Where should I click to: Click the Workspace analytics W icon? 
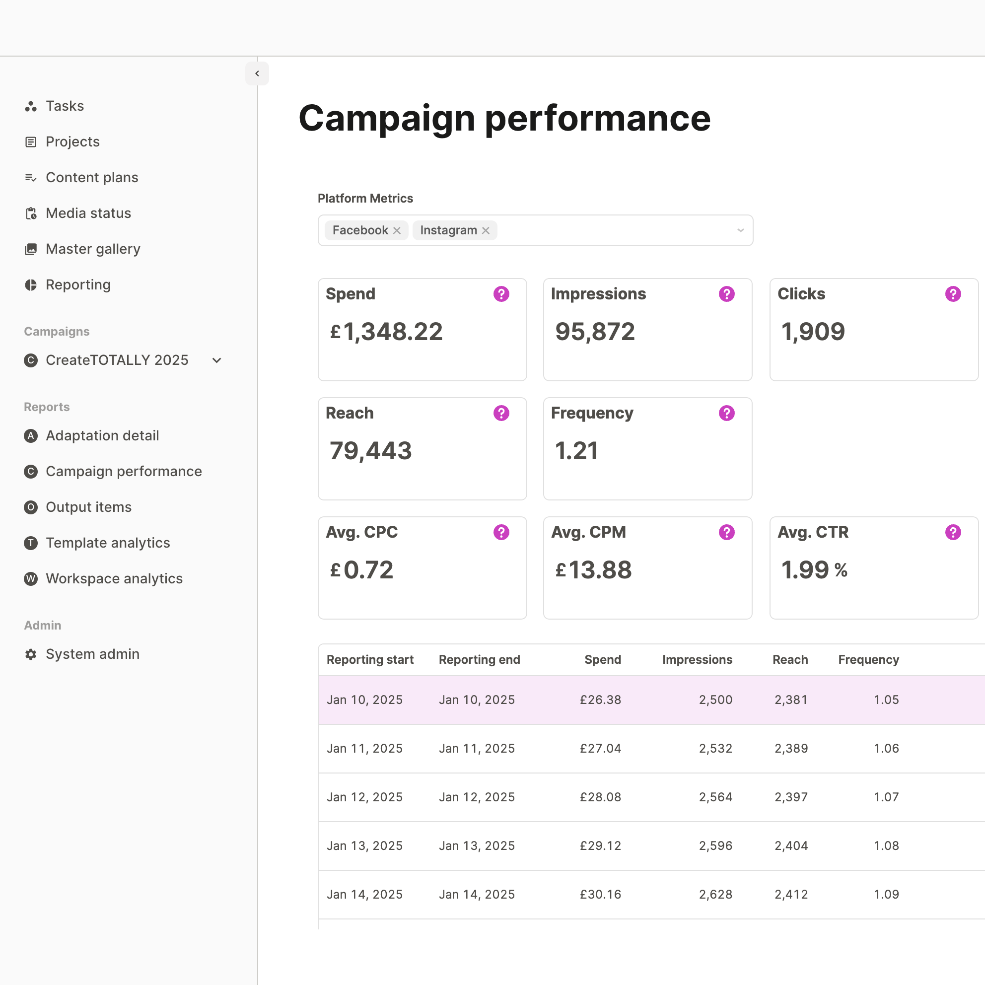point(31,579)
